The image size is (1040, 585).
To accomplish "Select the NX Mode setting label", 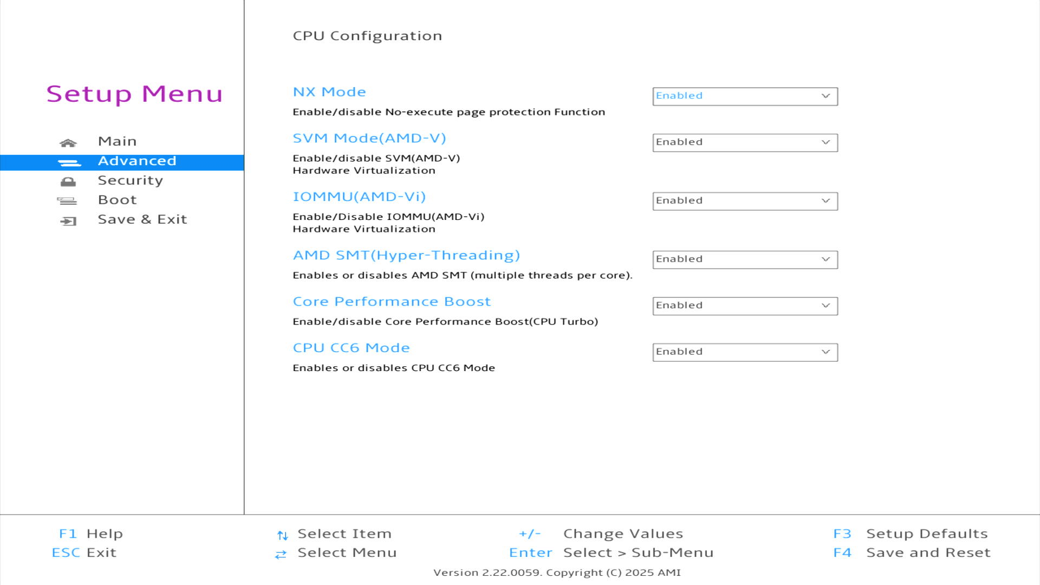I will coord(329,92).
